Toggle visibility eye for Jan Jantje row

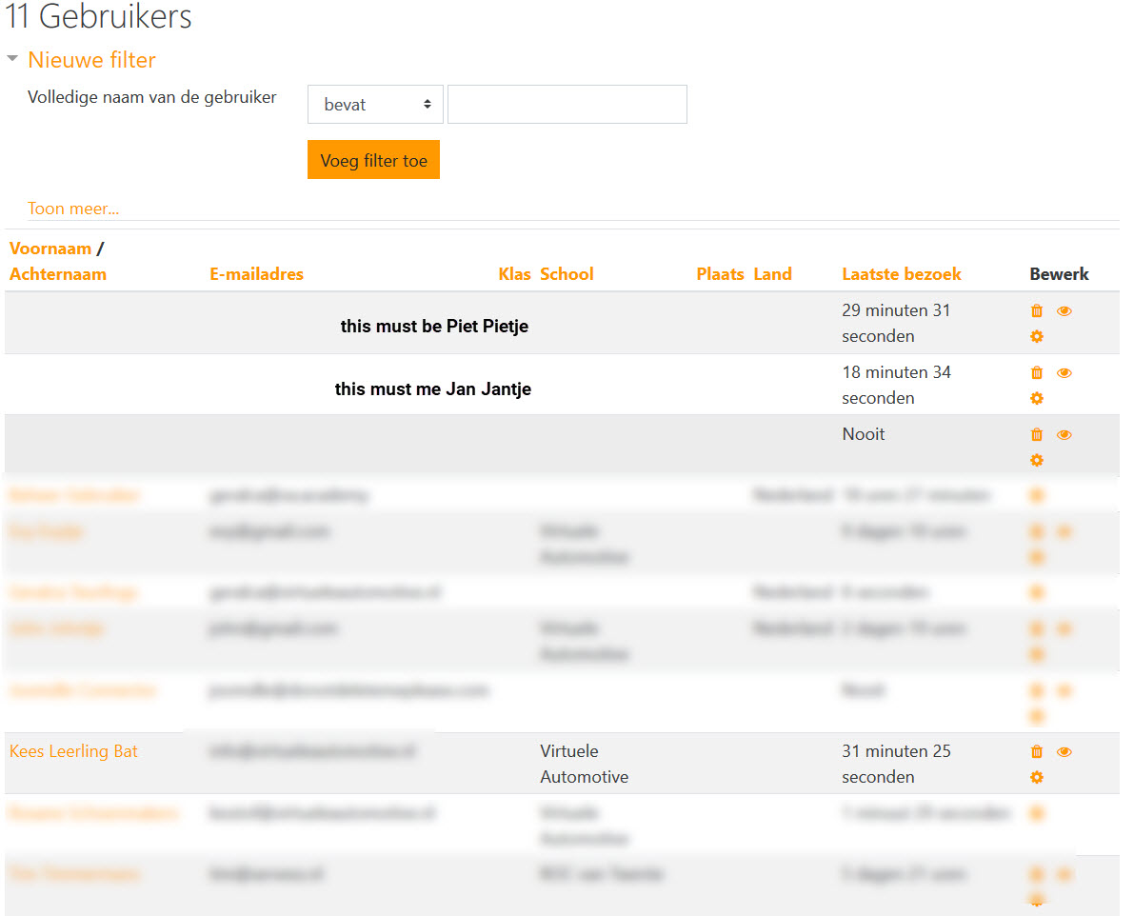point(1064,373)
